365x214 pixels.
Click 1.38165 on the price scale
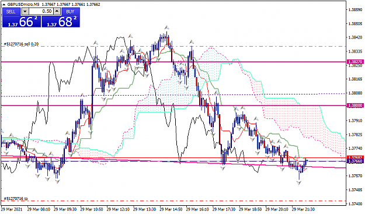[x=356, y=79]
